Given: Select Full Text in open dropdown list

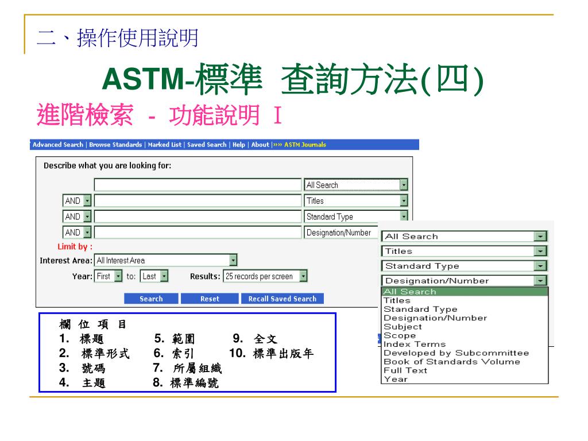Looking at the screenshot, I should click(465, 370).
